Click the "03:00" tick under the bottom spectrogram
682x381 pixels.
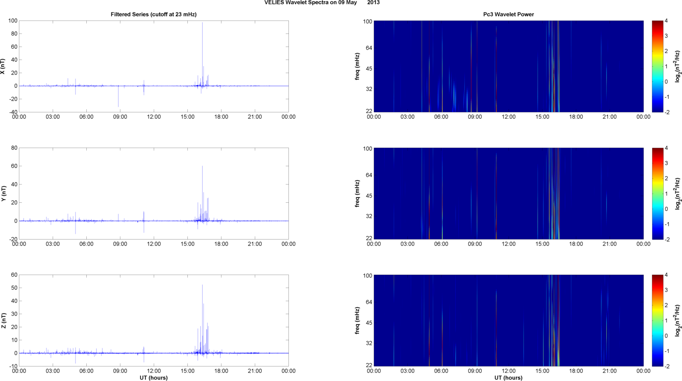pyautogui.click(x=407, y=371)
